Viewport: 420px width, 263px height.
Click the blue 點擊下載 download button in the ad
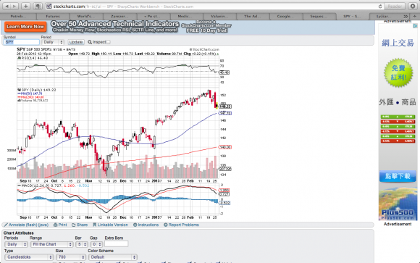[398, 176]
